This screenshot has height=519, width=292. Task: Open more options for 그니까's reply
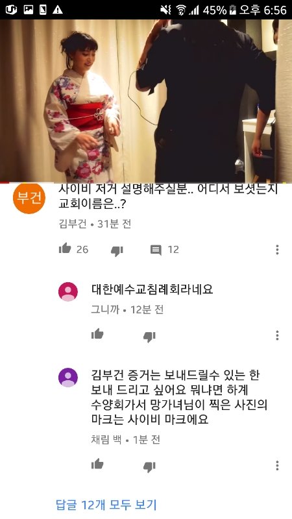[x=277, y=335]
